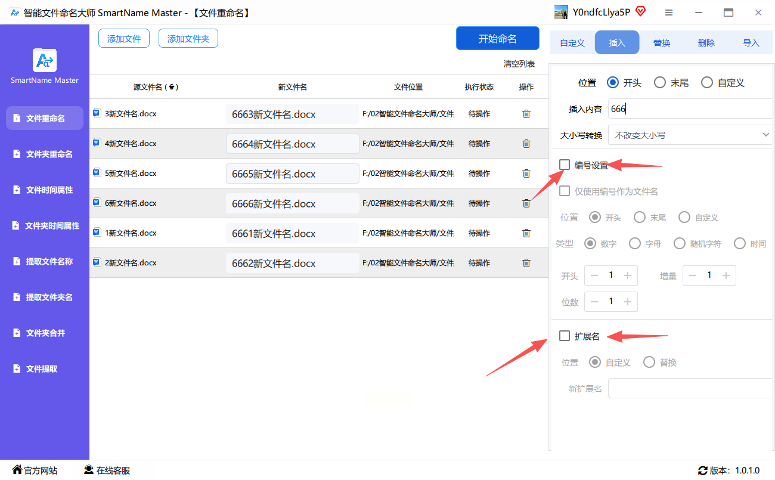Click trash icon for 1新文件名.docx row
775x480 pixels.
(x=526, y=233)
